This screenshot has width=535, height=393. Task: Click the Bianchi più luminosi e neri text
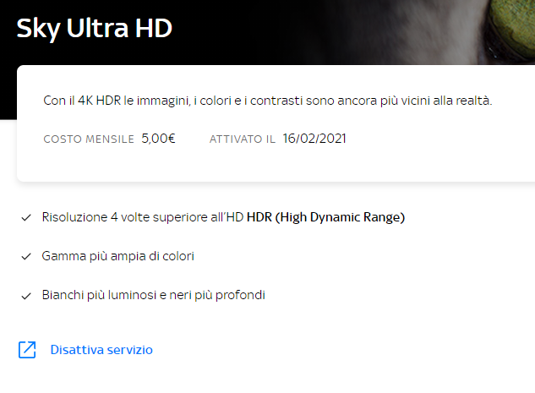tap(154, 295)
